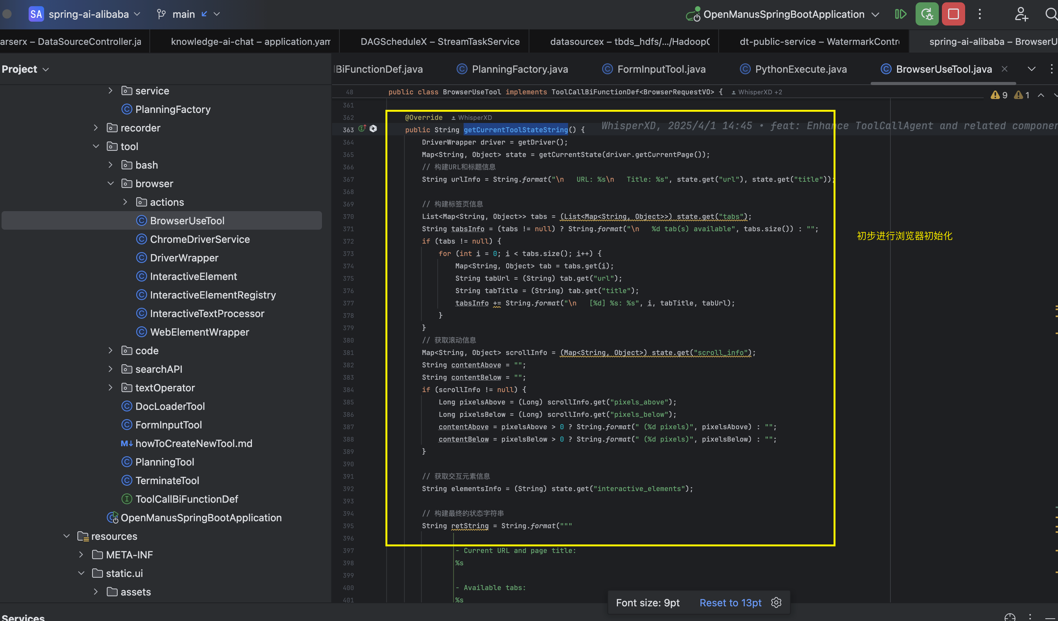The image size is (1058, 621).
Task: Click the green Rerun debug icon
Action: [926, 14]
